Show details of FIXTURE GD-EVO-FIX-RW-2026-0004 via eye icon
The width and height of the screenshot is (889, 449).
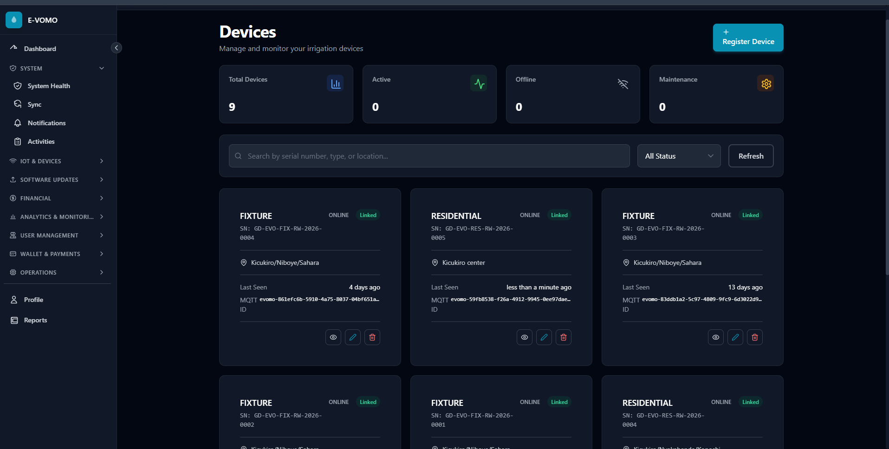pos(333,337)
